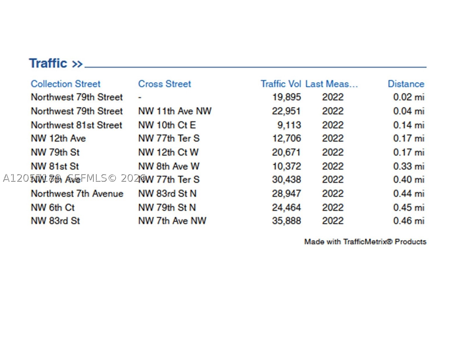Click the Traffic section heading

(x=48, y=63)
